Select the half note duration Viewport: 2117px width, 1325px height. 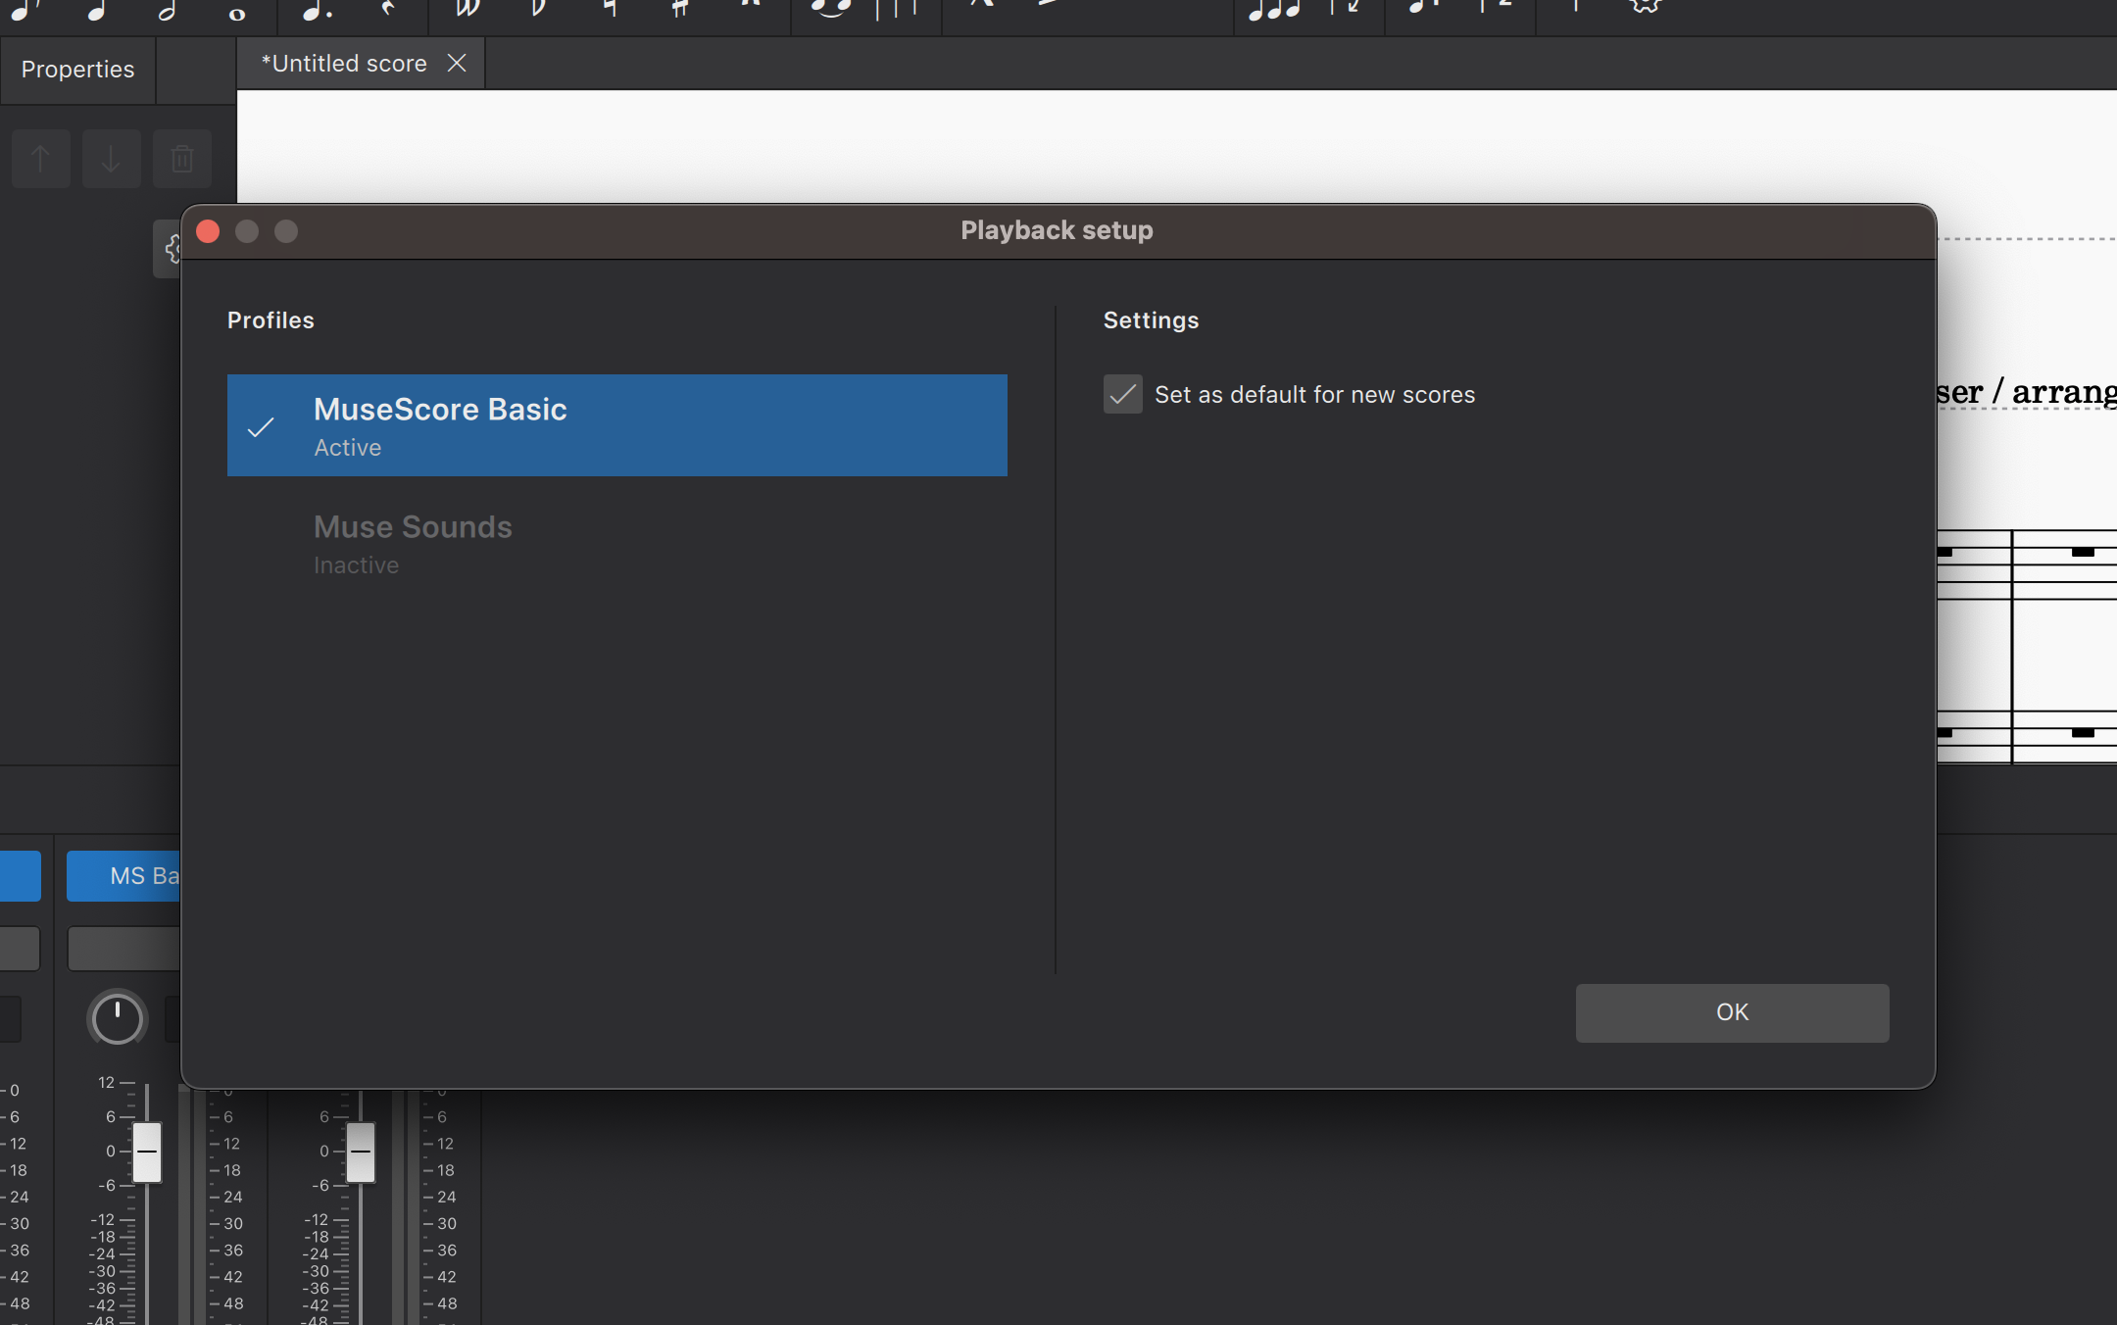[x=168, y=10]
